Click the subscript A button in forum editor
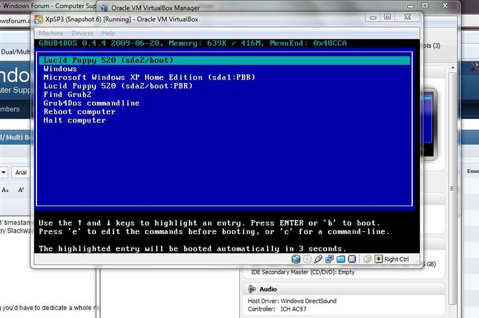The height and width of the screenshot is (318, 479). point(5,189)
